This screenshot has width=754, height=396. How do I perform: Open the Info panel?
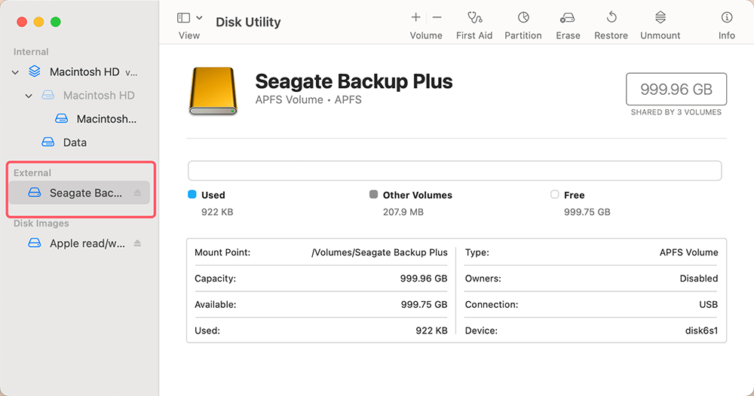pyautogui.click(x=726, y=18)
